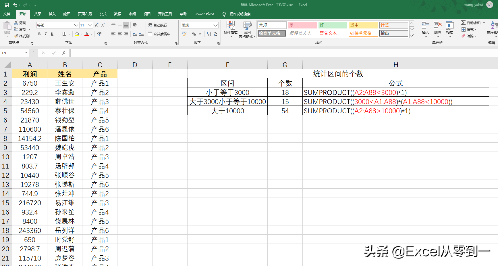Image resolution: width=498 pixels, height=266 pixels.
Task: Open Conditional Formatting (条件格式)
Action: [x=231, y=29]
